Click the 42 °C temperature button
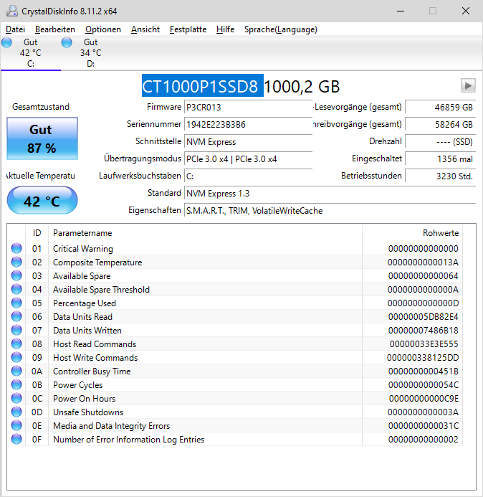 [42, 201]
